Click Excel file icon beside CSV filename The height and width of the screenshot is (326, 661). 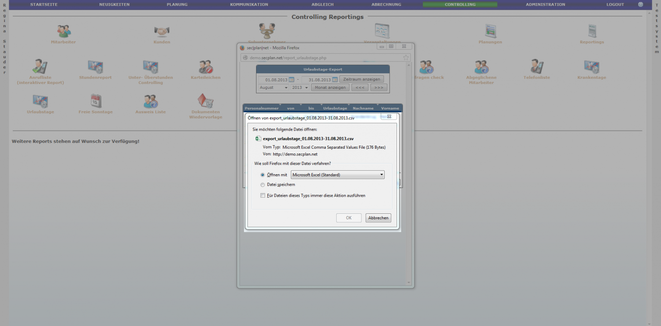(x=258, y=139)
